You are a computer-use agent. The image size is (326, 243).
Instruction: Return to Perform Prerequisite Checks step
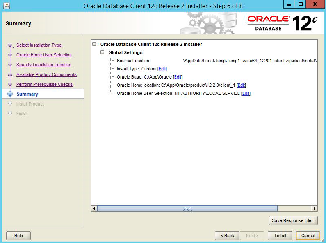(x=44, y=84)
